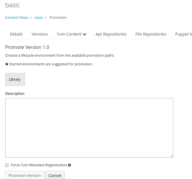Click the chevron arrow beside Yum Content
Screen dimensions: 192x179
pos(84,34)
